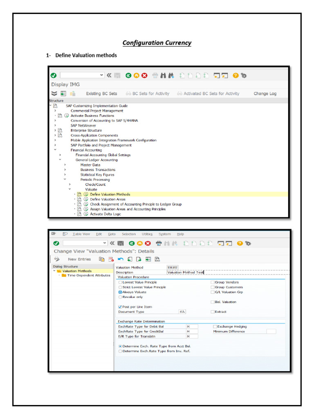Viewport: 314px width, 419px height.
Task: Tick the Extract checkbox
Action: [x=213, y=312]
